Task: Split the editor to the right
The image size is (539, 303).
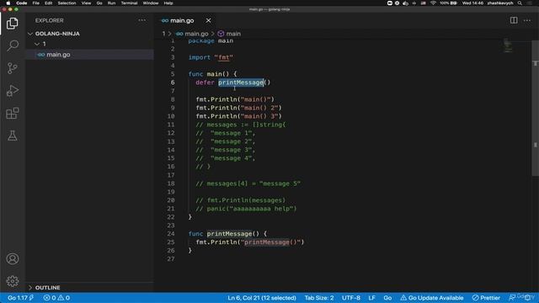Action: tap(514, 20)
